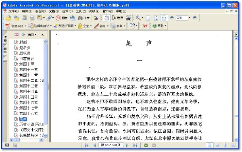Click the Yahoo Y! toolbar icon
The image size is (242, 152).
[145, 26]
